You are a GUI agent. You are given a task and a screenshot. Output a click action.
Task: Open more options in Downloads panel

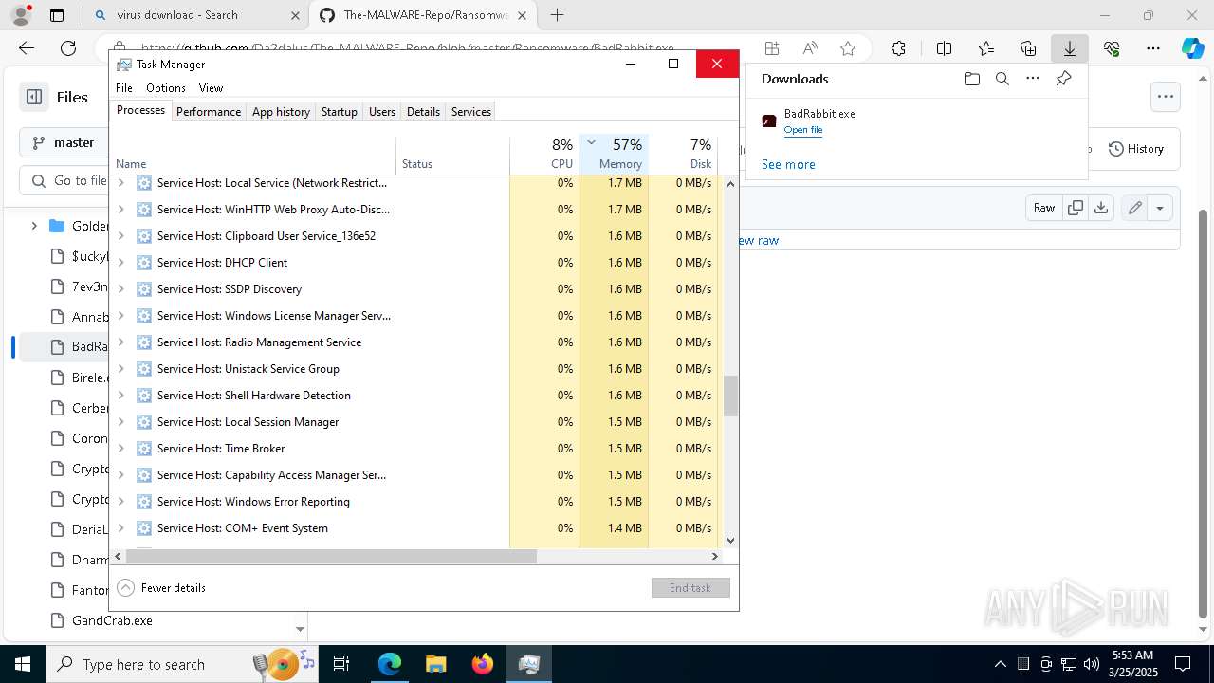1033,79
